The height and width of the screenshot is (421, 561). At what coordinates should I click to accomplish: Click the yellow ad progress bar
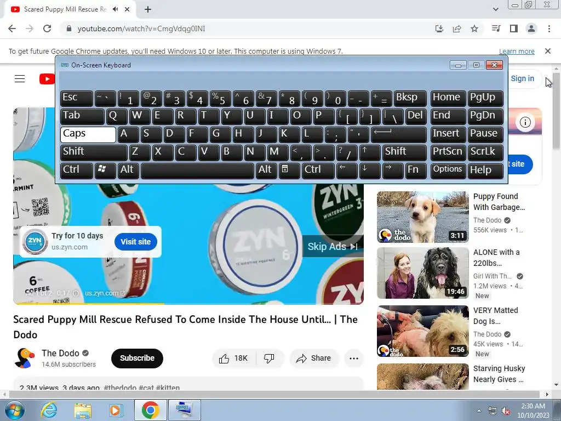[89, 304]
